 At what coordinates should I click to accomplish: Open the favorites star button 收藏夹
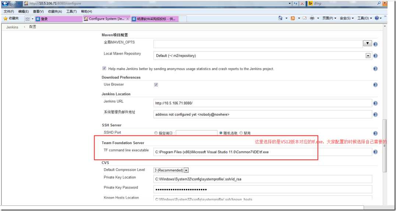point(11,18)
